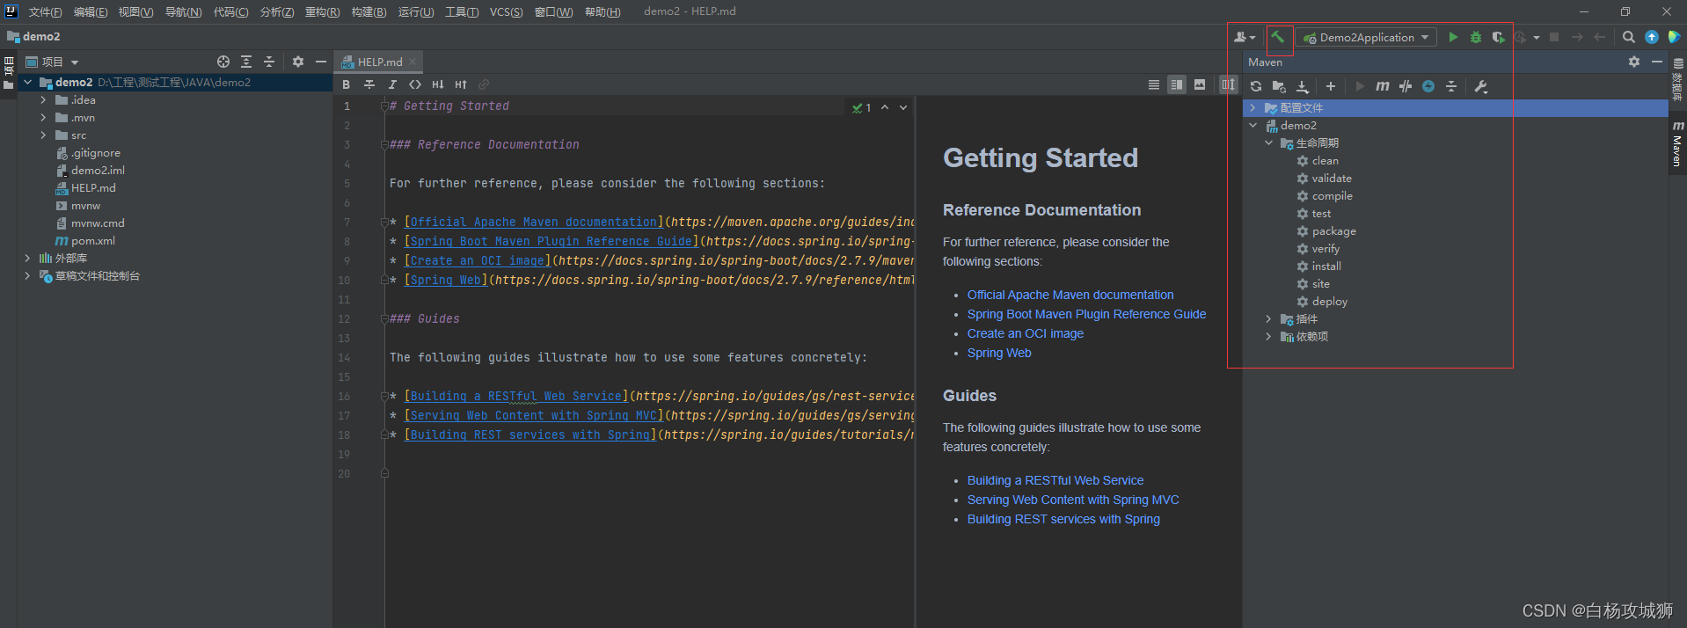
Task: Toggle Maven offline mode
Action: [1406, 86]
